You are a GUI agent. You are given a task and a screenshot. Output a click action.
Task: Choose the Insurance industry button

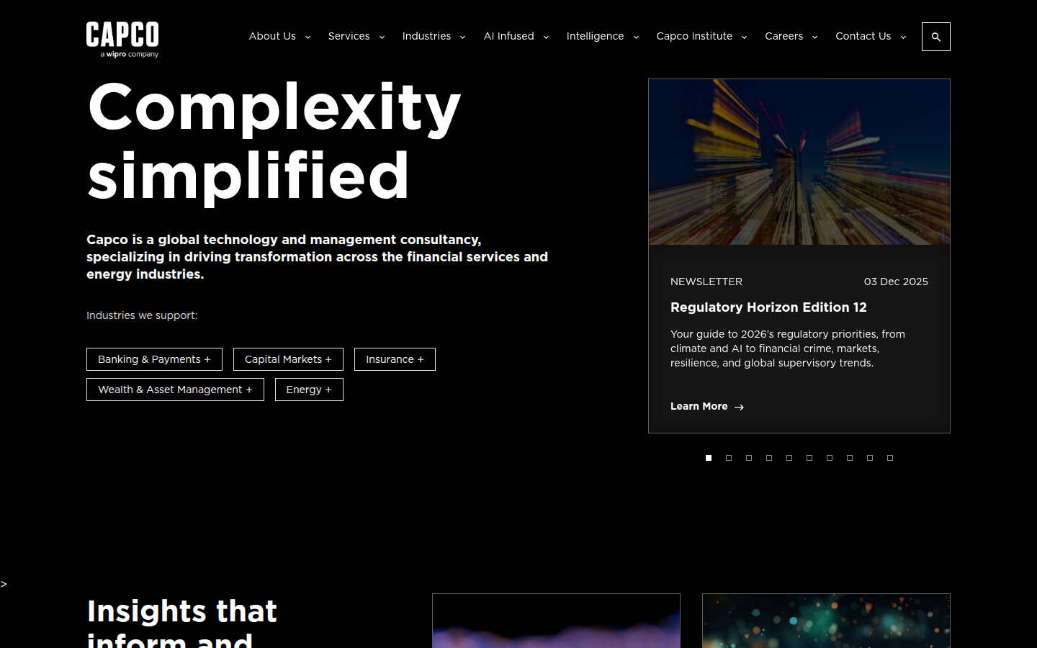(x=395, y=359)
